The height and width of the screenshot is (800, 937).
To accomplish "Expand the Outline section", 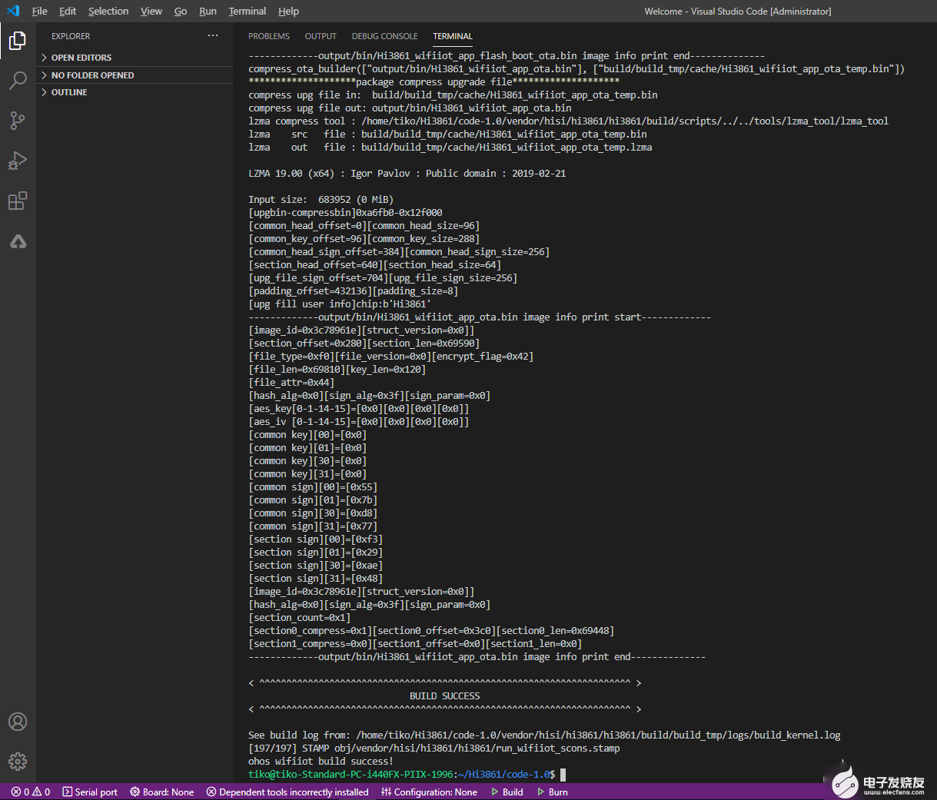I will pos(69,92).
